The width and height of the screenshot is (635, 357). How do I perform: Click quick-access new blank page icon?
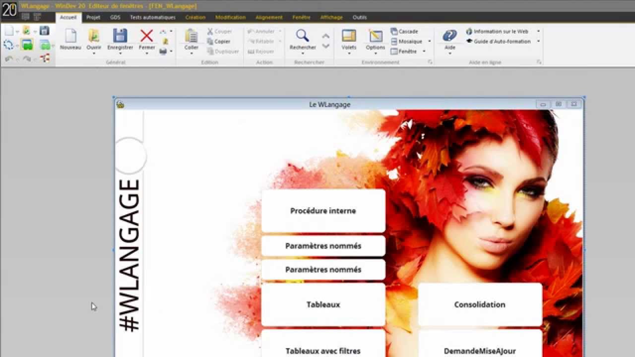pyautogui.click(x=9, y=31)
